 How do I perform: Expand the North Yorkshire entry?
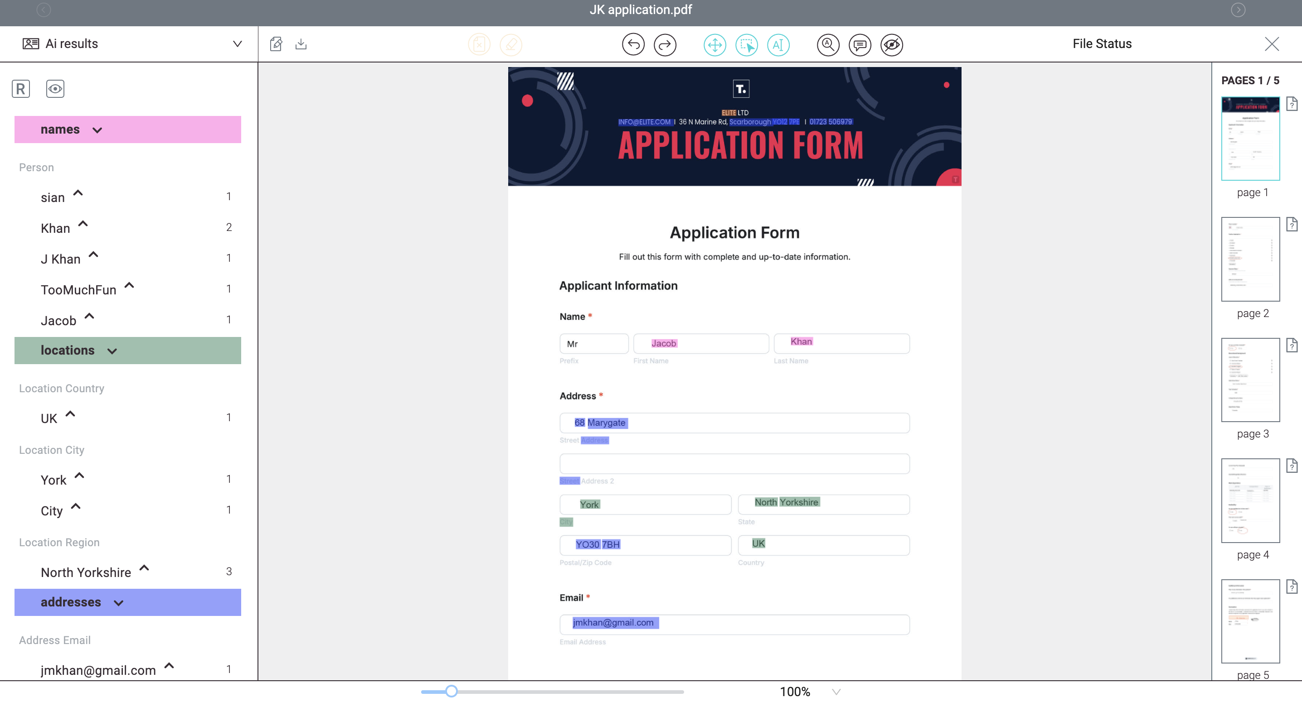(x=144, y=569)
